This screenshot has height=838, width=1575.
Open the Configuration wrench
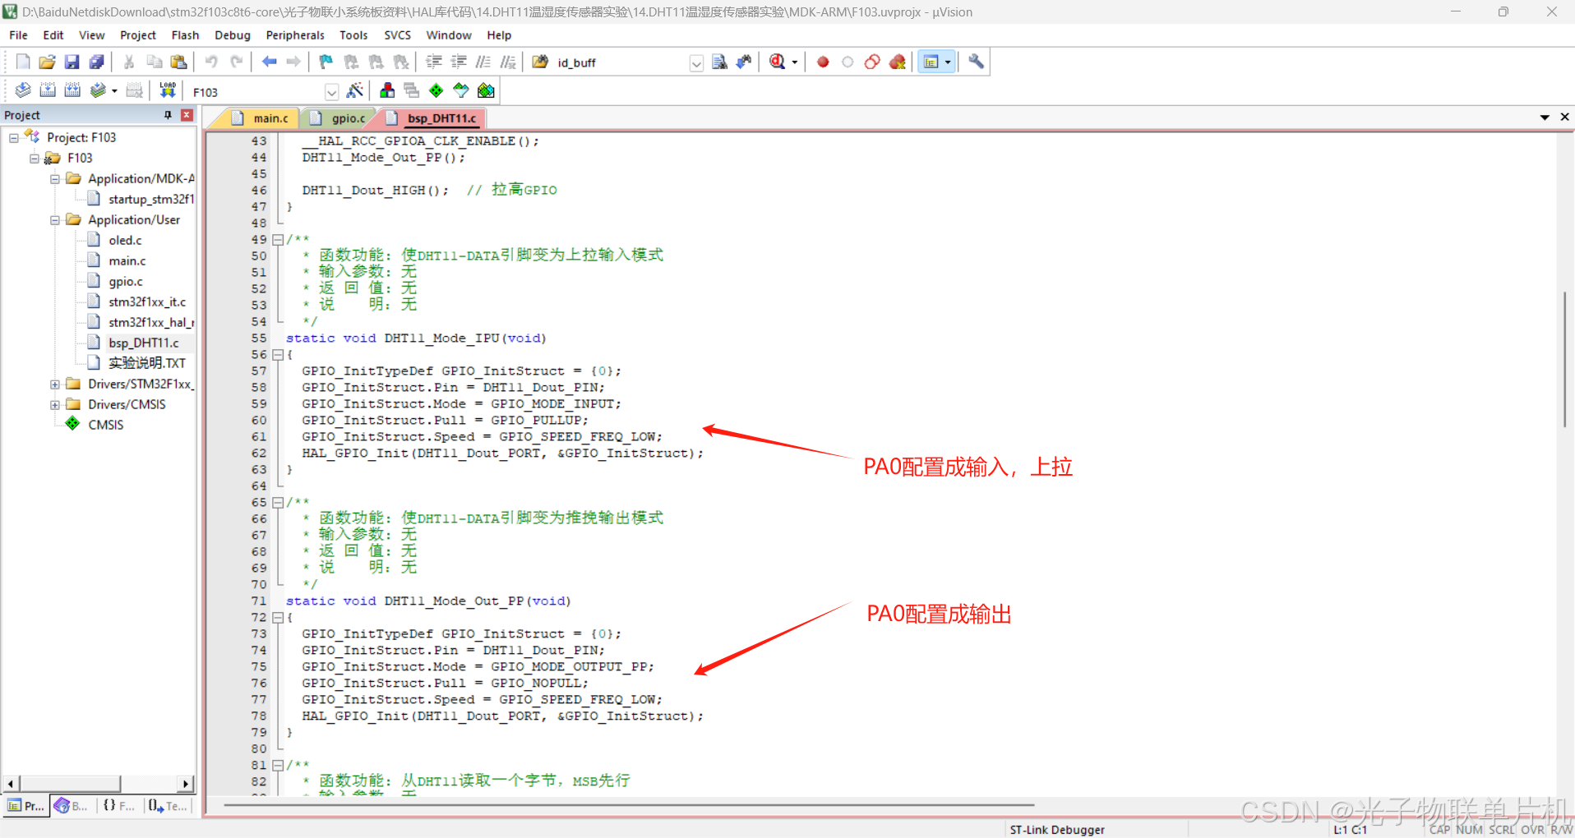(976, 62)
